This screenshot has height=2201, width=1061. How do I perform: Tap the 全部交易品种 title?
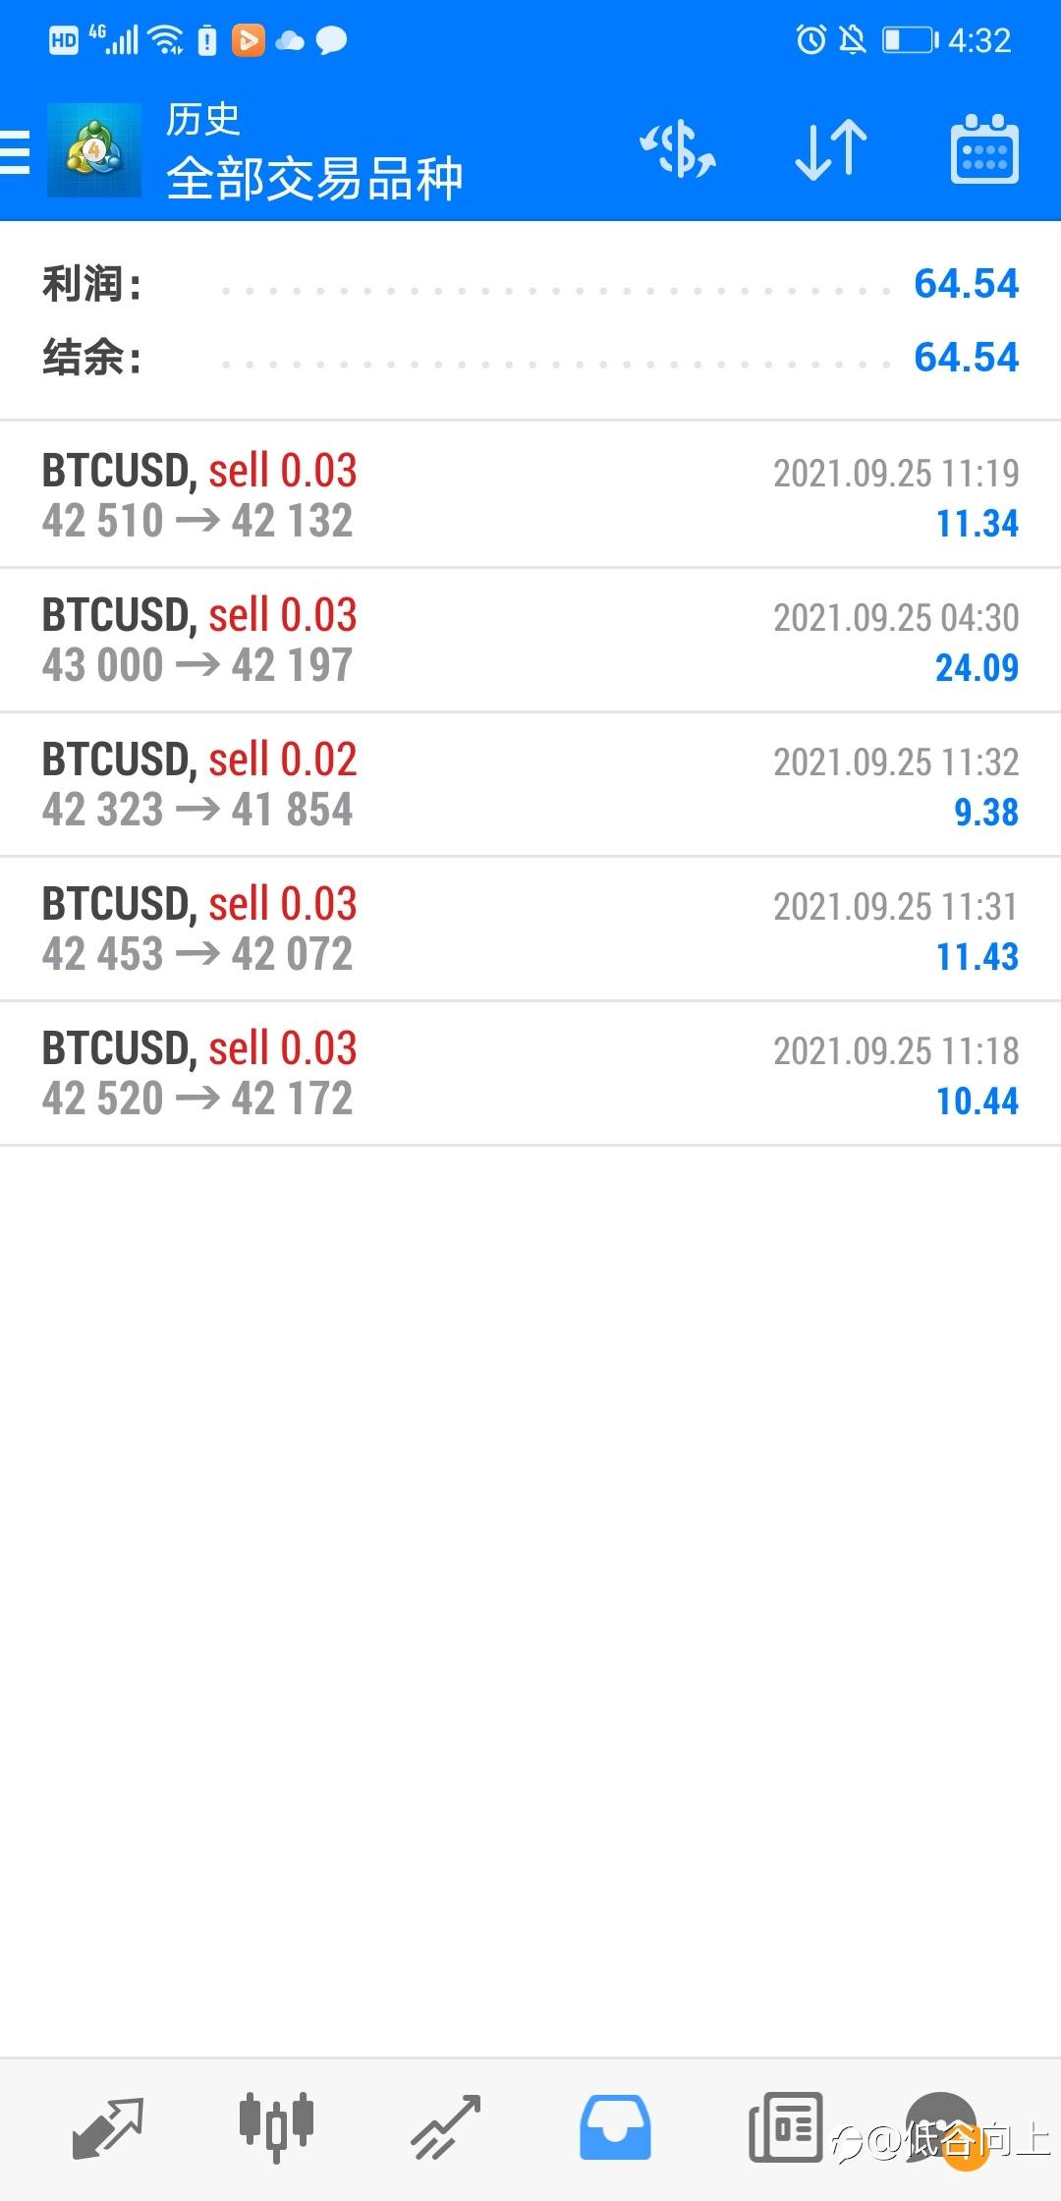(x=314, y=179)
